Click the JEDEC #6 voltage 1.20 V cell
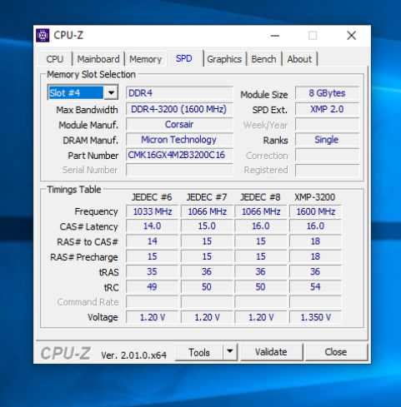The image size is (401, 407). (x=152, y=317)
